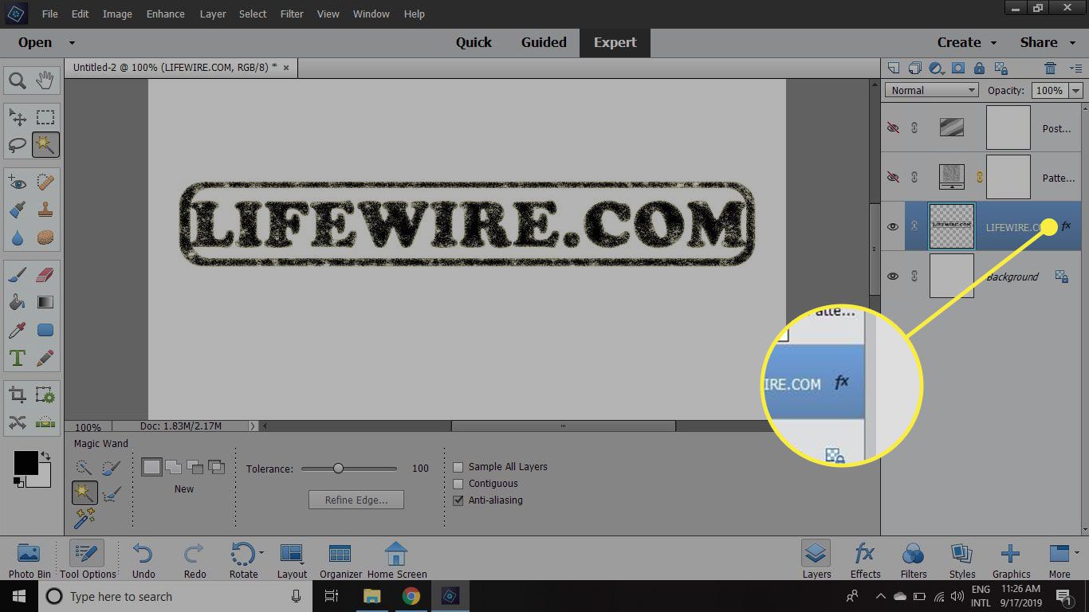Select the Hand tool
Image resolution: width=1089 pixels, height=612 pixels.
coord(45,80)
